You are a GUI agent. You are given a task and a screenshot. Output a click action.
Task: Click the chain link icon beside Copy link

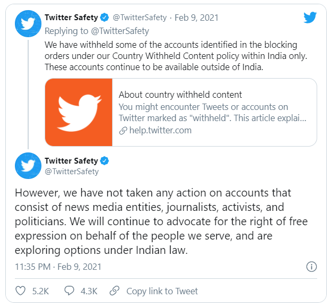[x=114, y=291]
